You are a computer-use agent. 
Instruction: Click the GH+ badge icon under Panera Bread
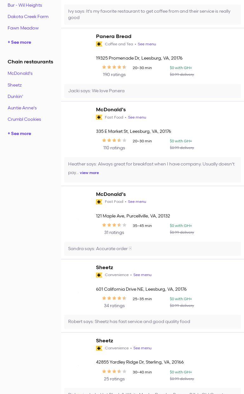[x=99, y=44]
